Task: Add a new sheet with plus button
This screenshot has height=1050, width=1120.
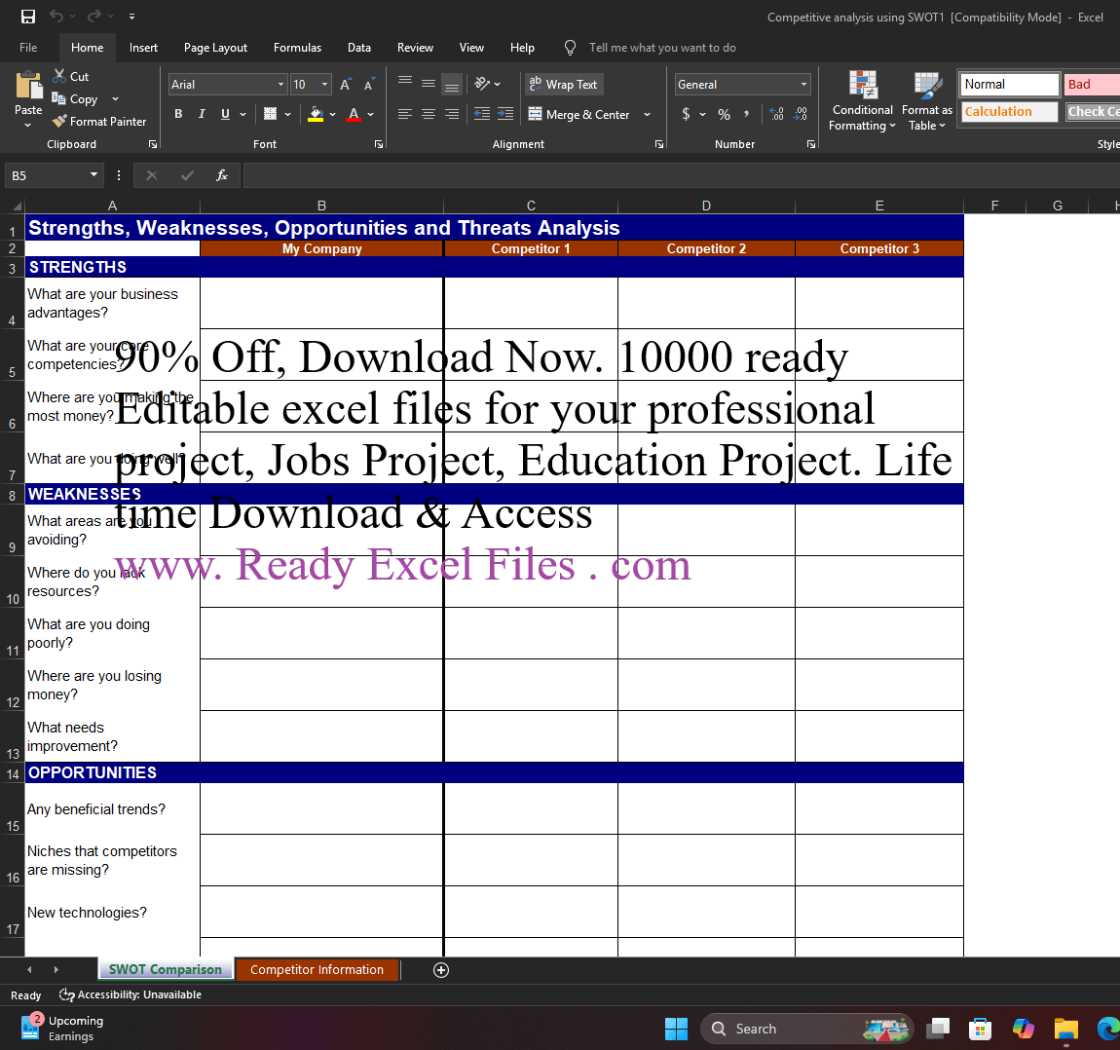Action: [441, 970]
